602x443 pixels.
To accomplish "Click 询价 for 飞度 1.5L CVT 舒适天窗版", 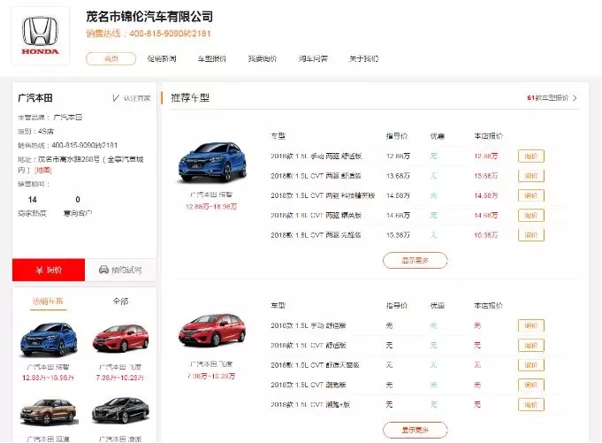I will click(531, 365).
